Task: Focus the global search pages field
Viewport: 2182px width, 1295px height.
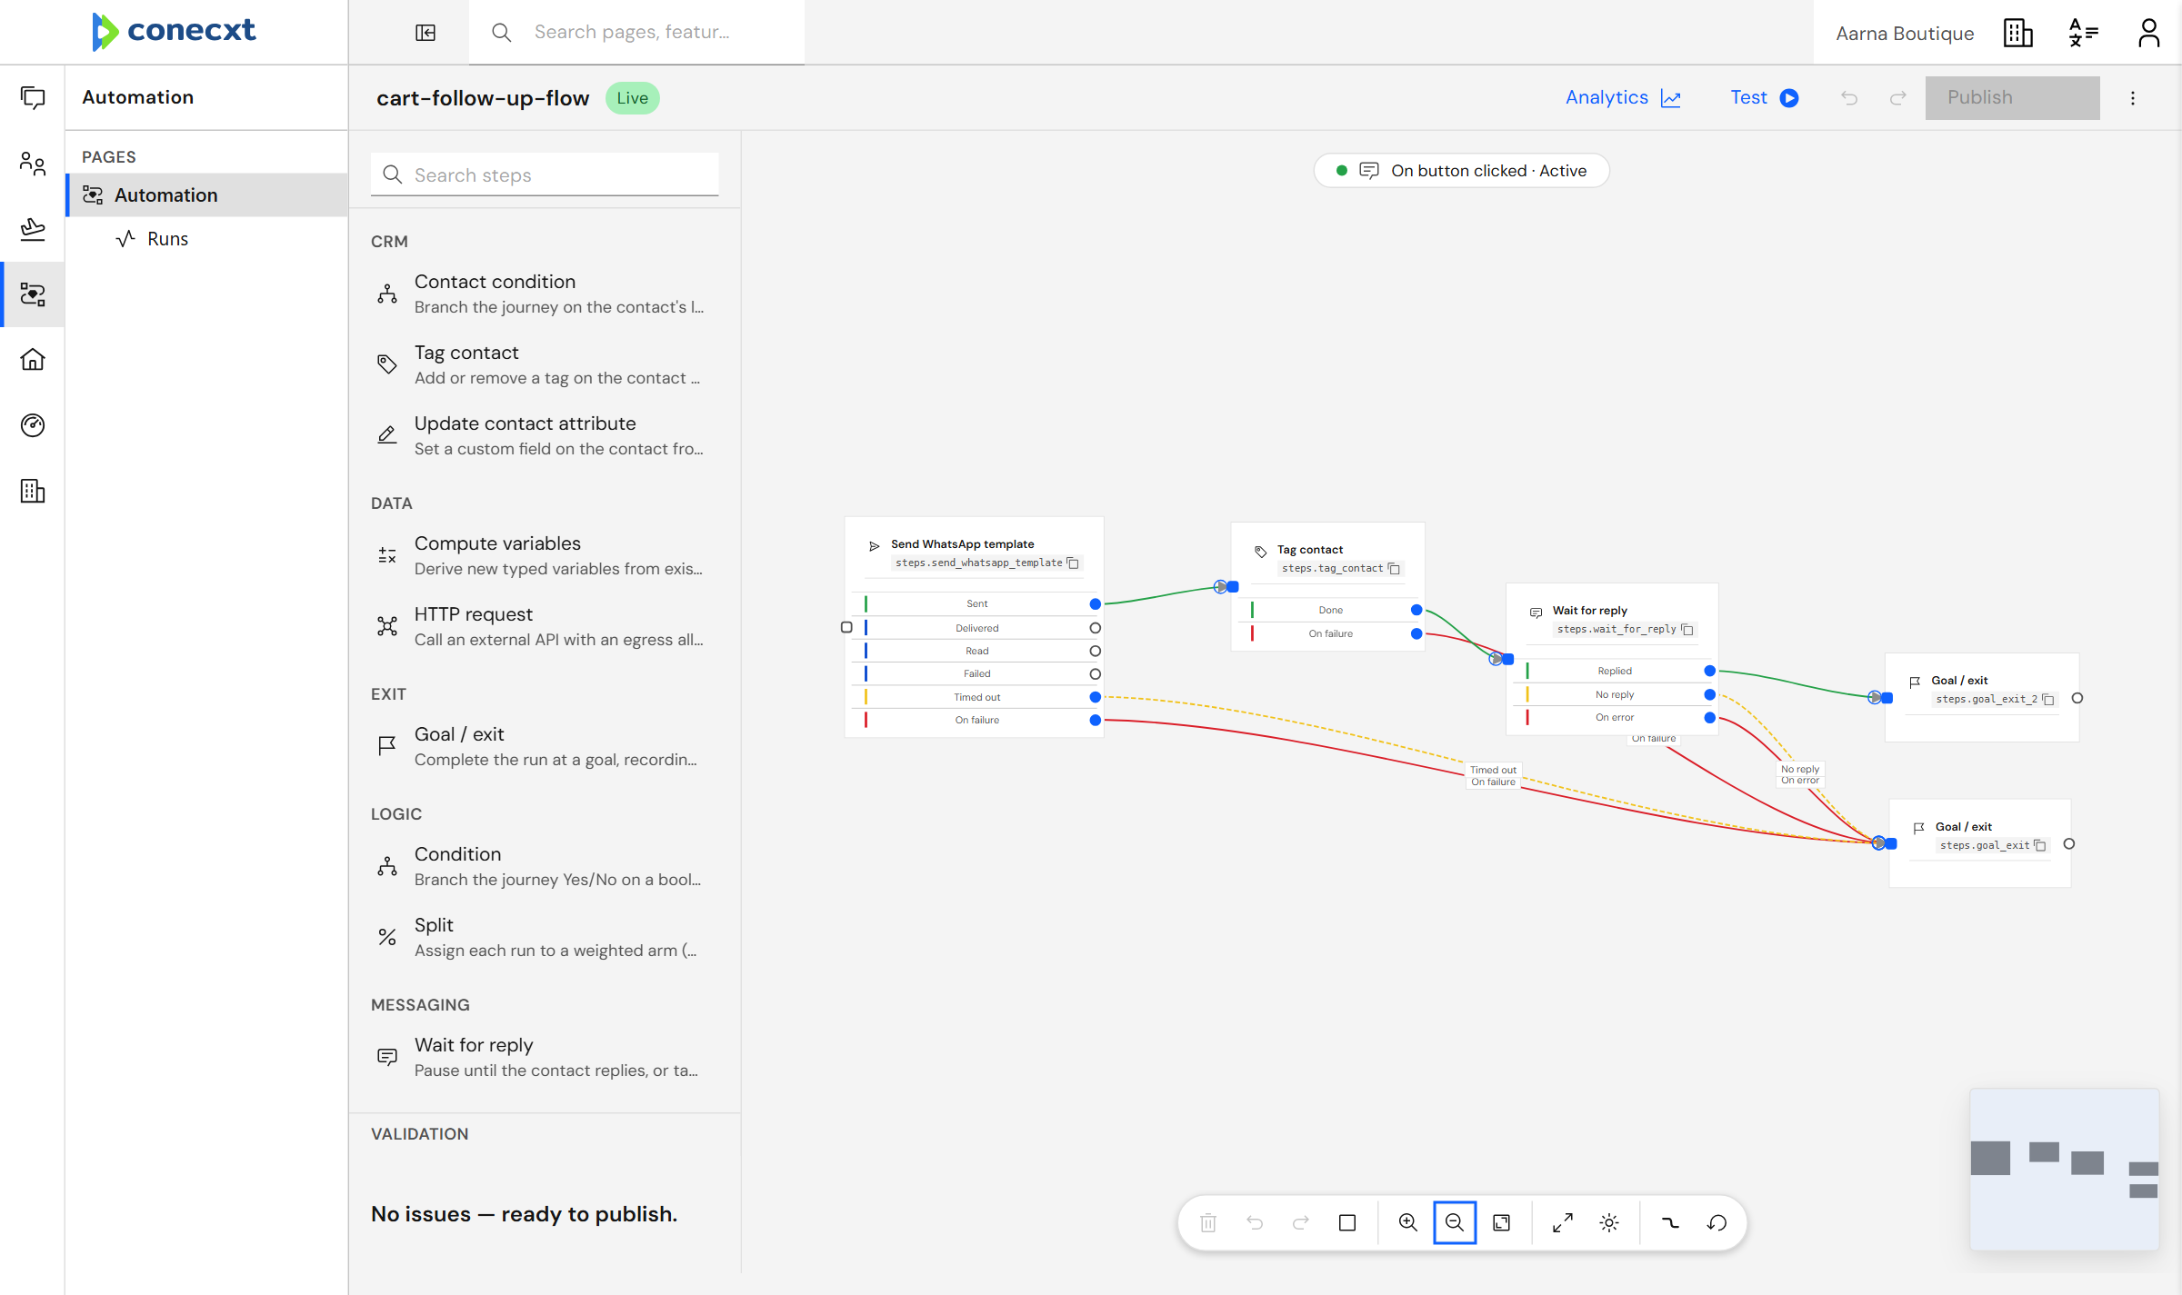Action: (x=636, y=33)
